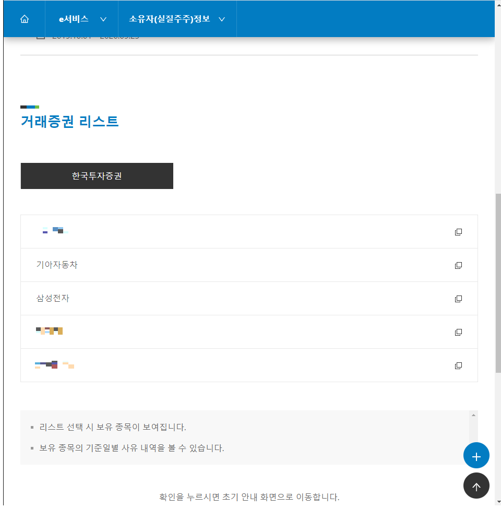
Task: Click the blue plus floating button
Action: click(x=476, y=455)
